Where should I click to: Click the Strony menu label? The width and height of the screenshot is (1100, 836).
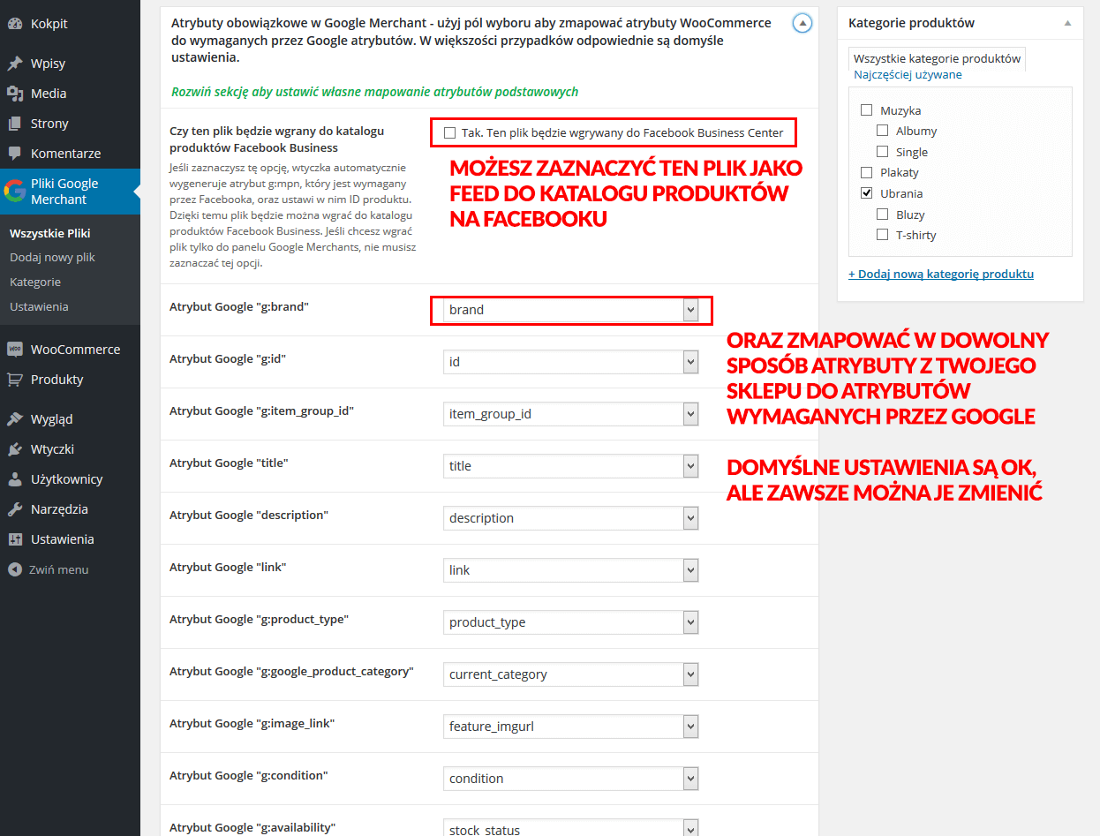49,124
